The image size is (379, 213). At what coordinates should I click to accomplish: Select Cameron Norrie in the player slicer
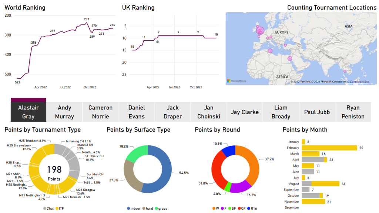coord(100,112)
